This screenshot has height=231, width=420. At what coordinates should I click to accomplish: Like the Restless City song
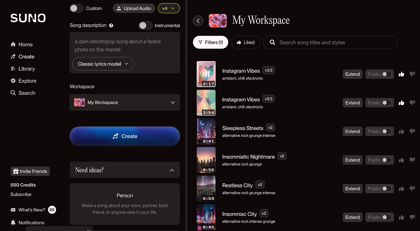click(x=401, y=189)
